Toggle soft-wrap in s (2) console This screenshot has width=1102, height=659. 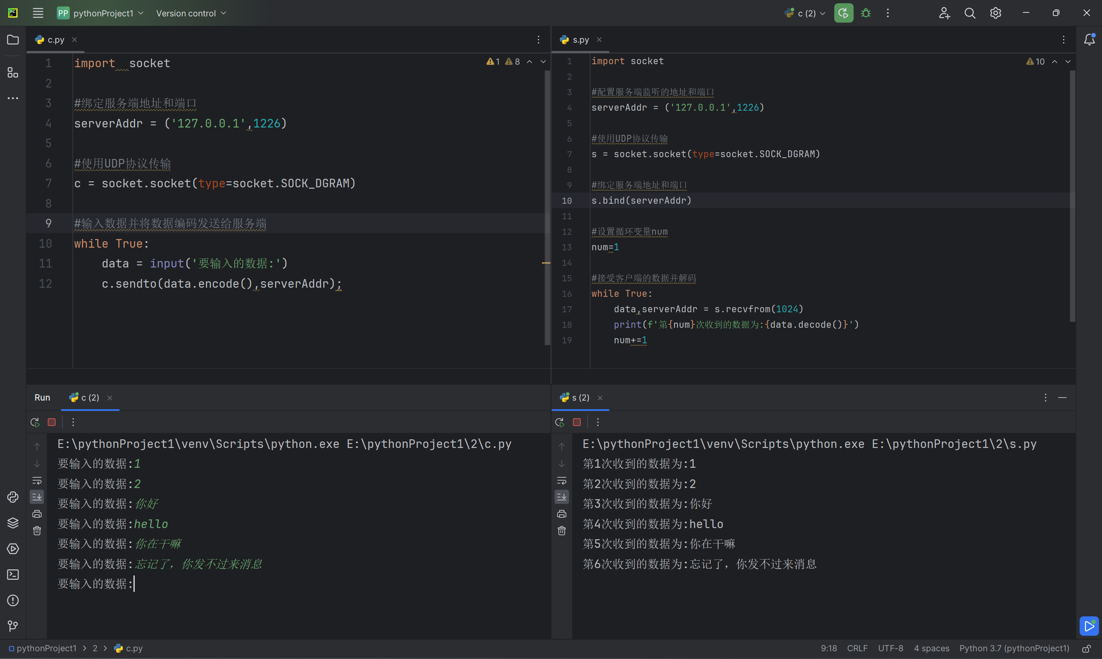coord(562,481)
